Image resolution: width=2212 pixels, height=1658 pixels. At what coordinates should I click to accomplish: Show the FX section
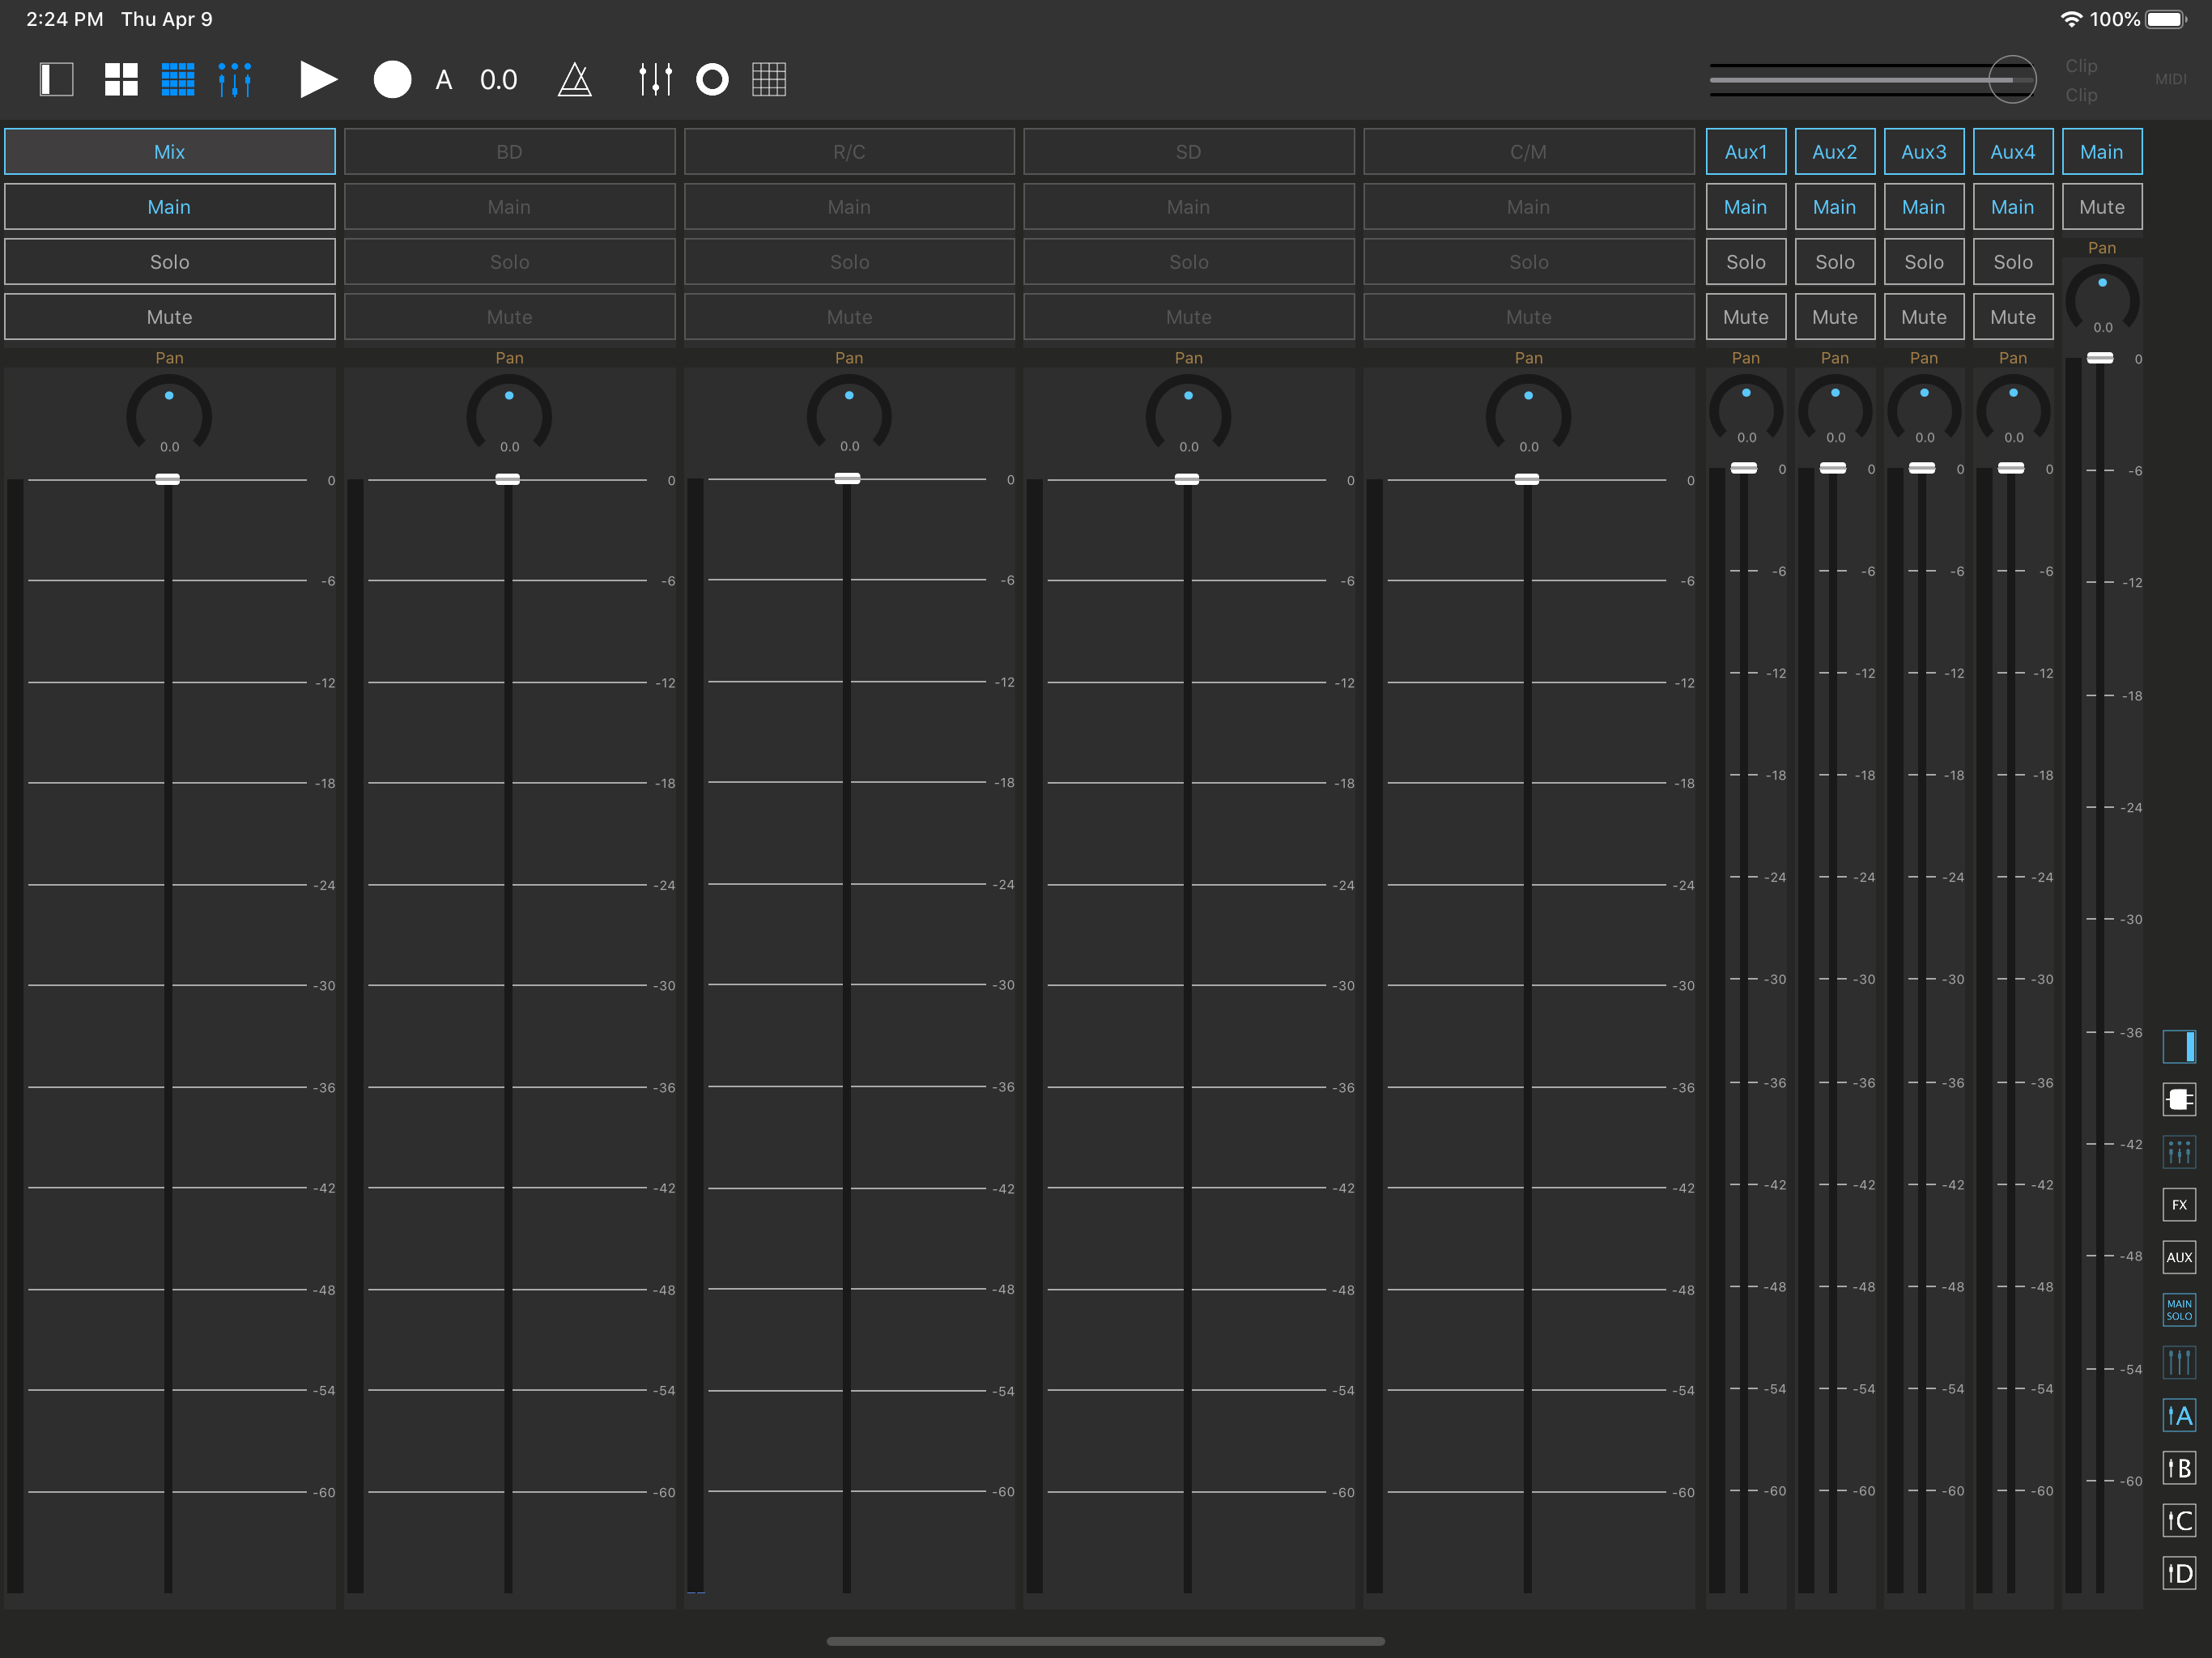2179,1205
